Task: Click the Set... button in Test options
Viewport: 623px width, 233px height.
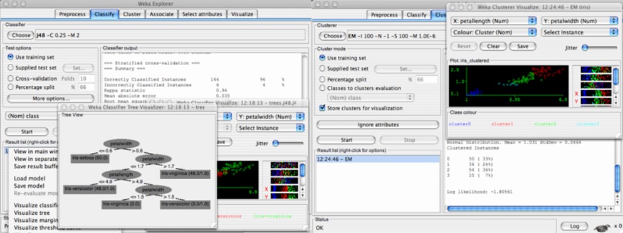Action: coord(78,68)
